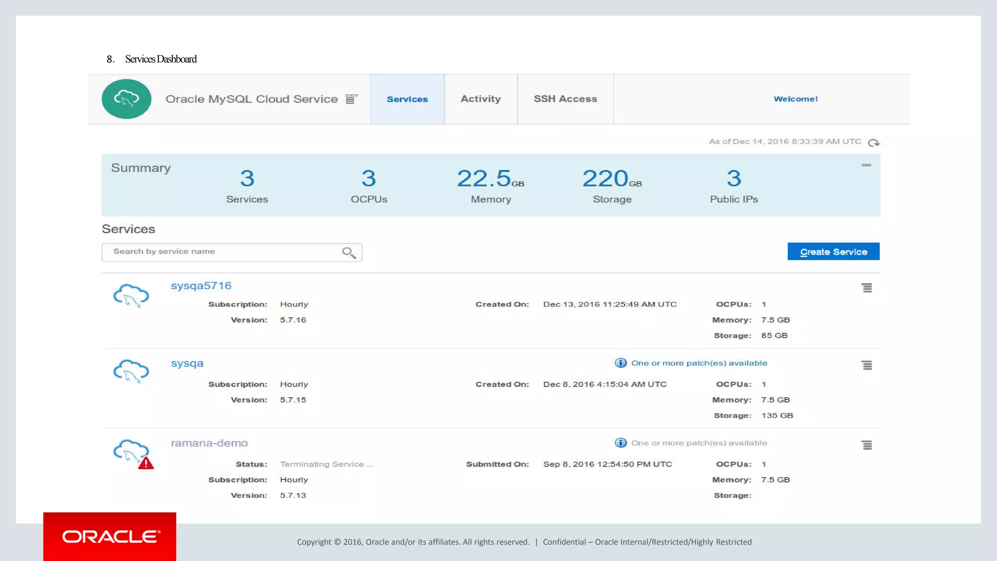The width and height of the screenshot is (997, 561).
Task: Click the Sep 8, 2016 12:54:50 PM submitted date
Action: coord(608,464)
